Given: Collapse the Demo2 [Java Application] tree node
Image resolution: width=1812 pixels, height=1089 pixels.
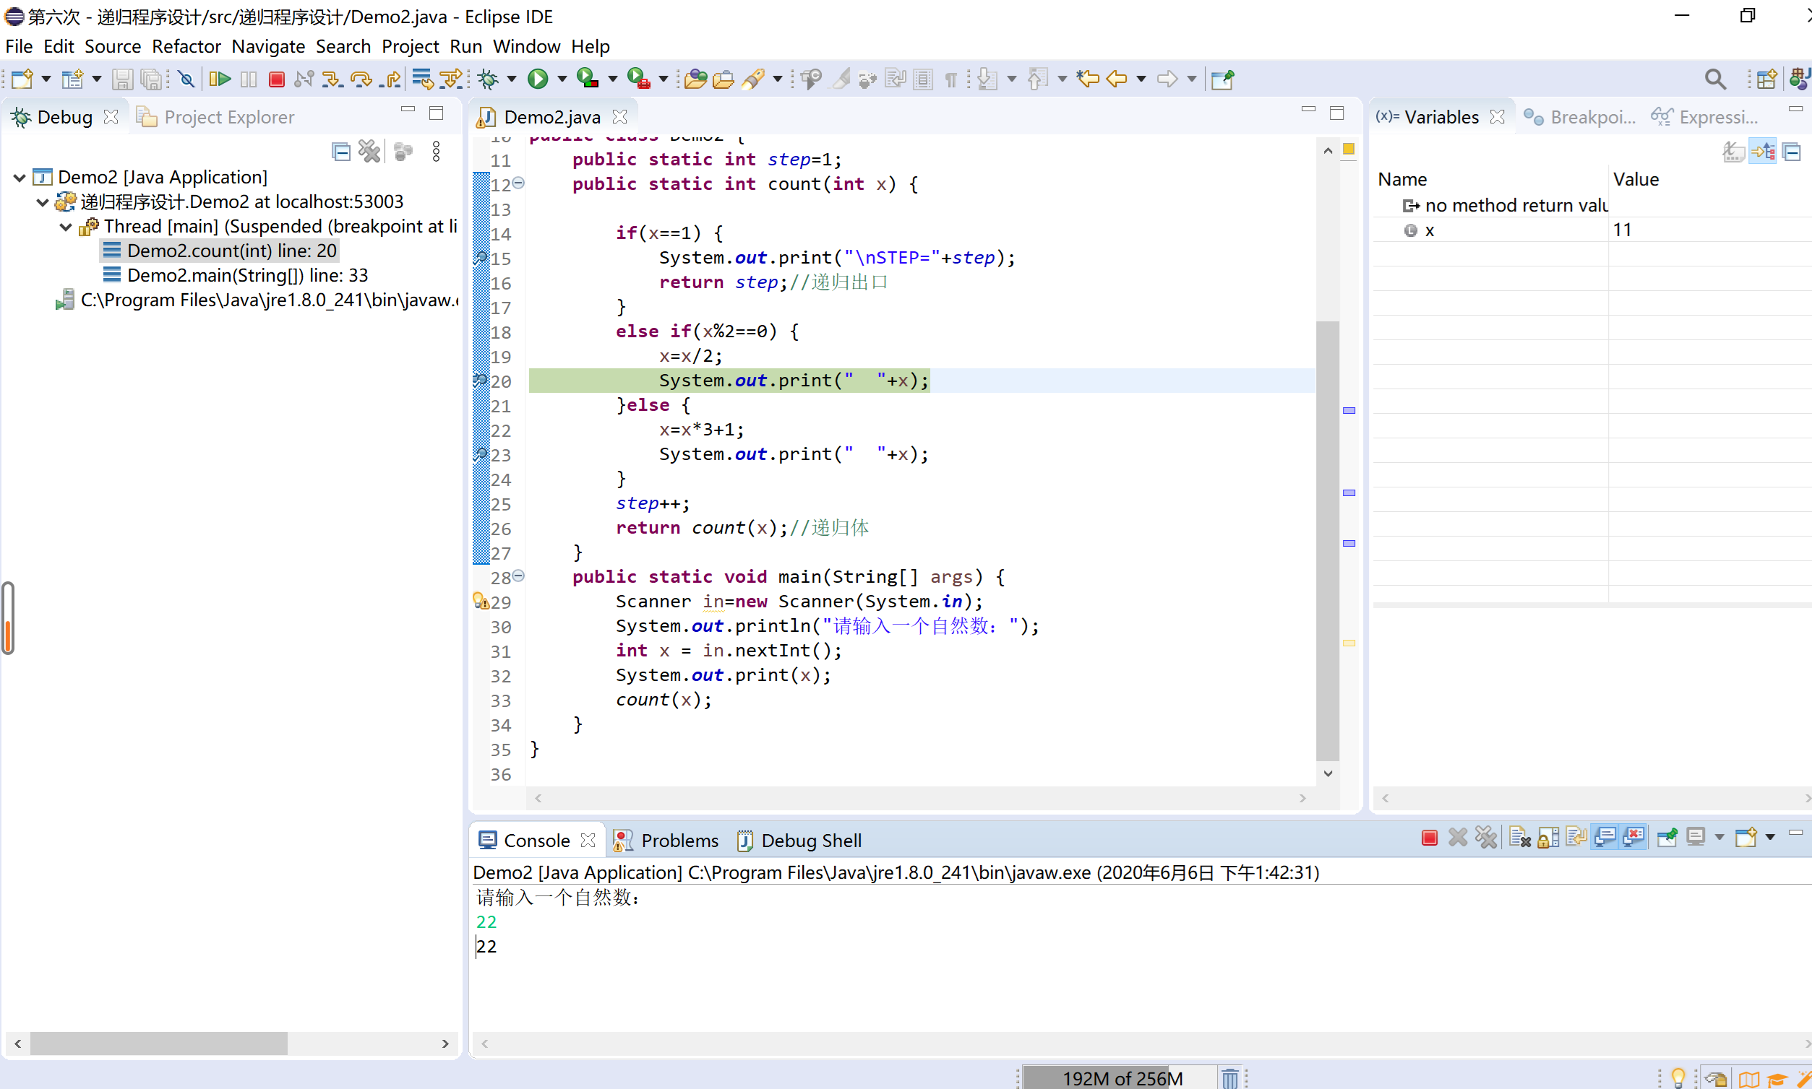Looking at the screenshot, I should pyautogui.click(x=20, y=177).
